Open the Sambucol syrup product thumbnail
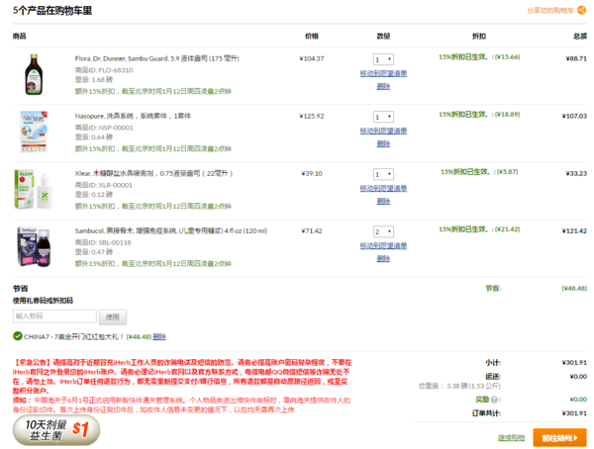Image resolution: width=594 pixels, height=449 pixels. (34, 247)
